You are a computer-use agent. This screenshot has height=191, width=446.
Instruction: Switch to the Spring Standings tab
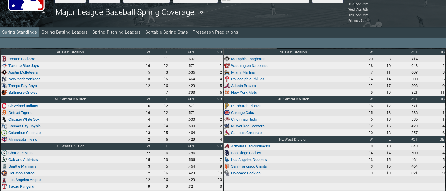tap(19, 32)
